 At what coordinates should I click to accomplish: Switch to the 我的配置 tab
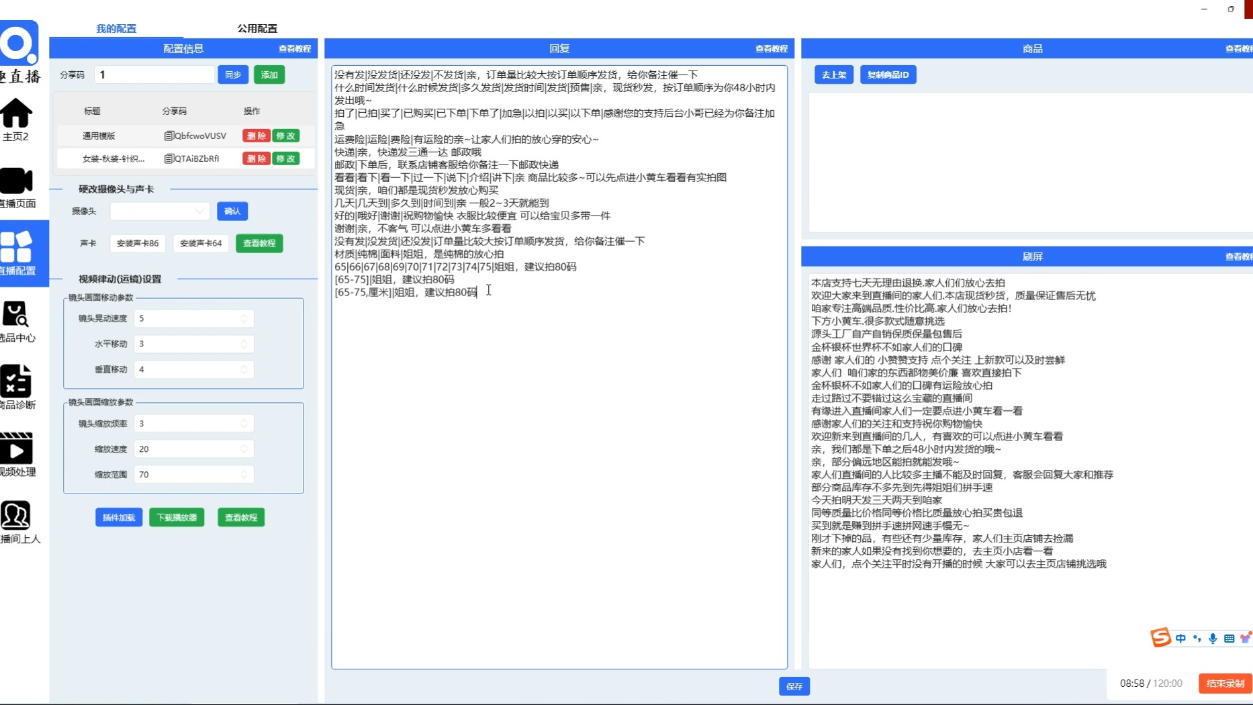coord(116,28)
